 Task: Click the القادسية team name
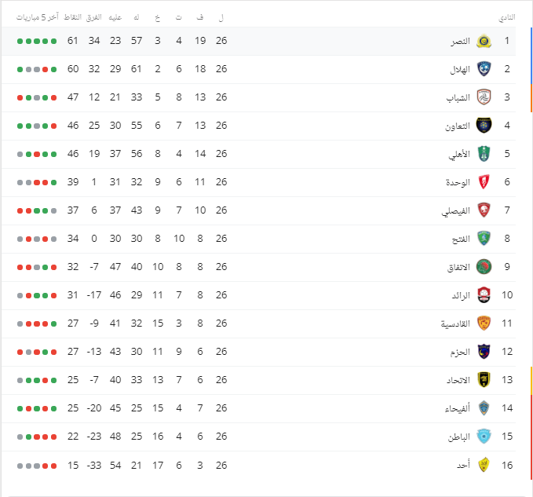click(455, 323)
